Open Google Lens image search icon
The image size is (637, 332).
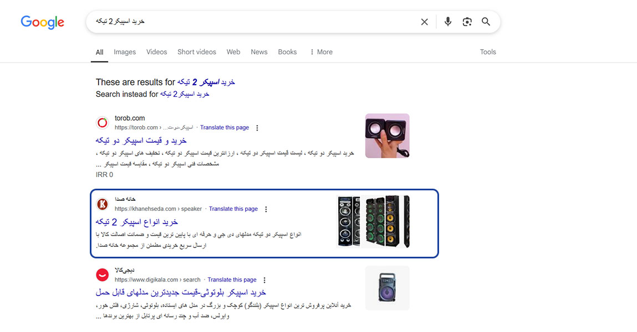(467, 22)
